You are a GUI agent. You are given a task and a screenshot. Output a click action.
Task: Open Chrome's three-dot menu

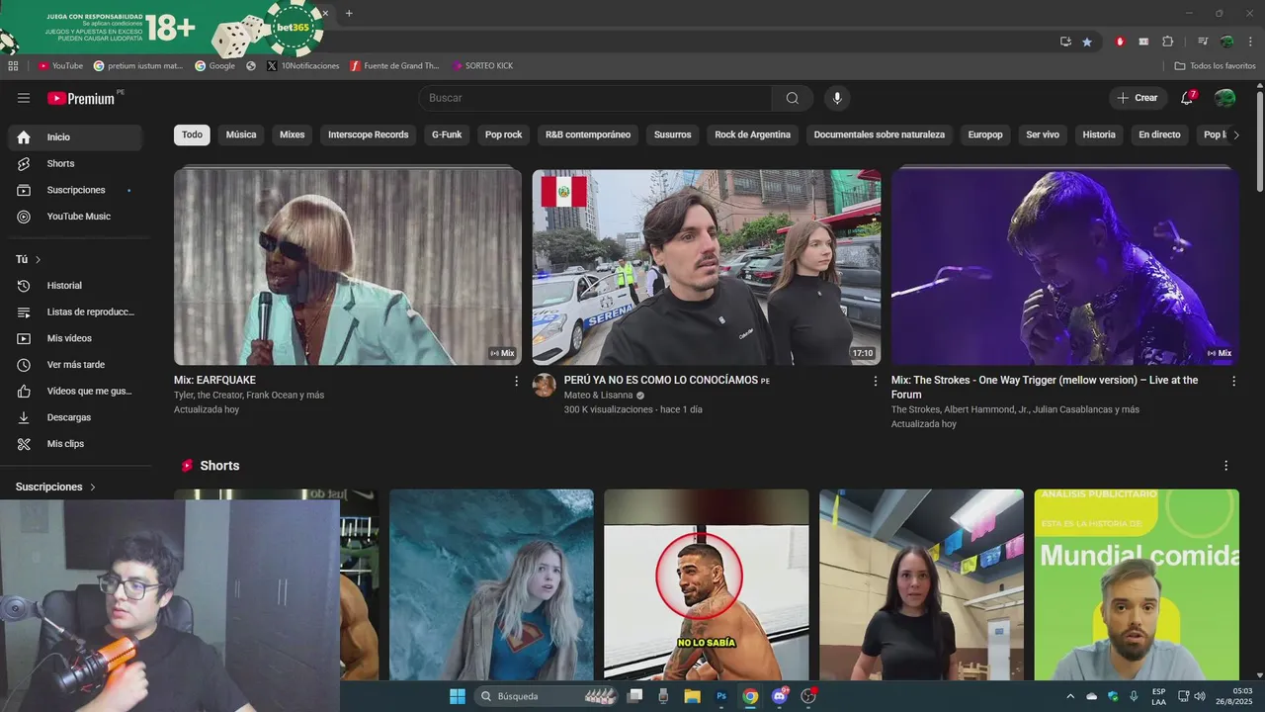click(1251, 42)
